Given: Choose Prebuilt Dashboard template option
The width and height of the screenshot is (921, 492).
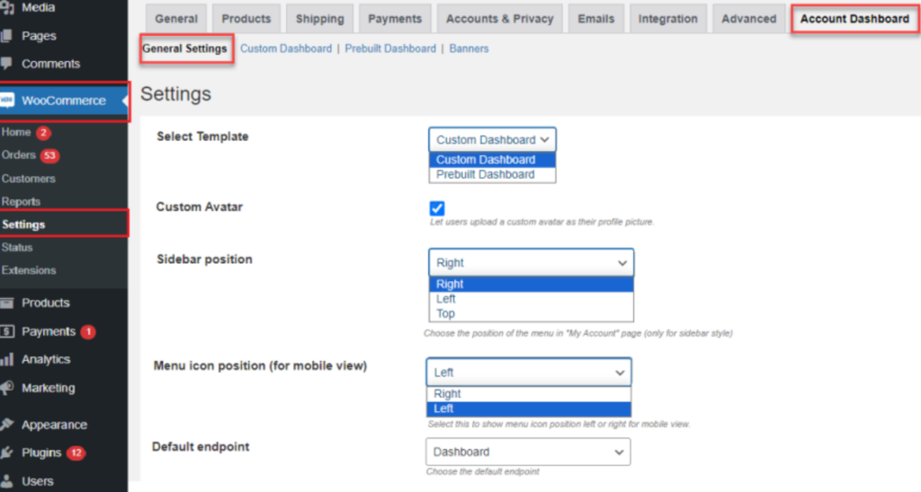Looking at the screenshot, I should pos(485,175).
